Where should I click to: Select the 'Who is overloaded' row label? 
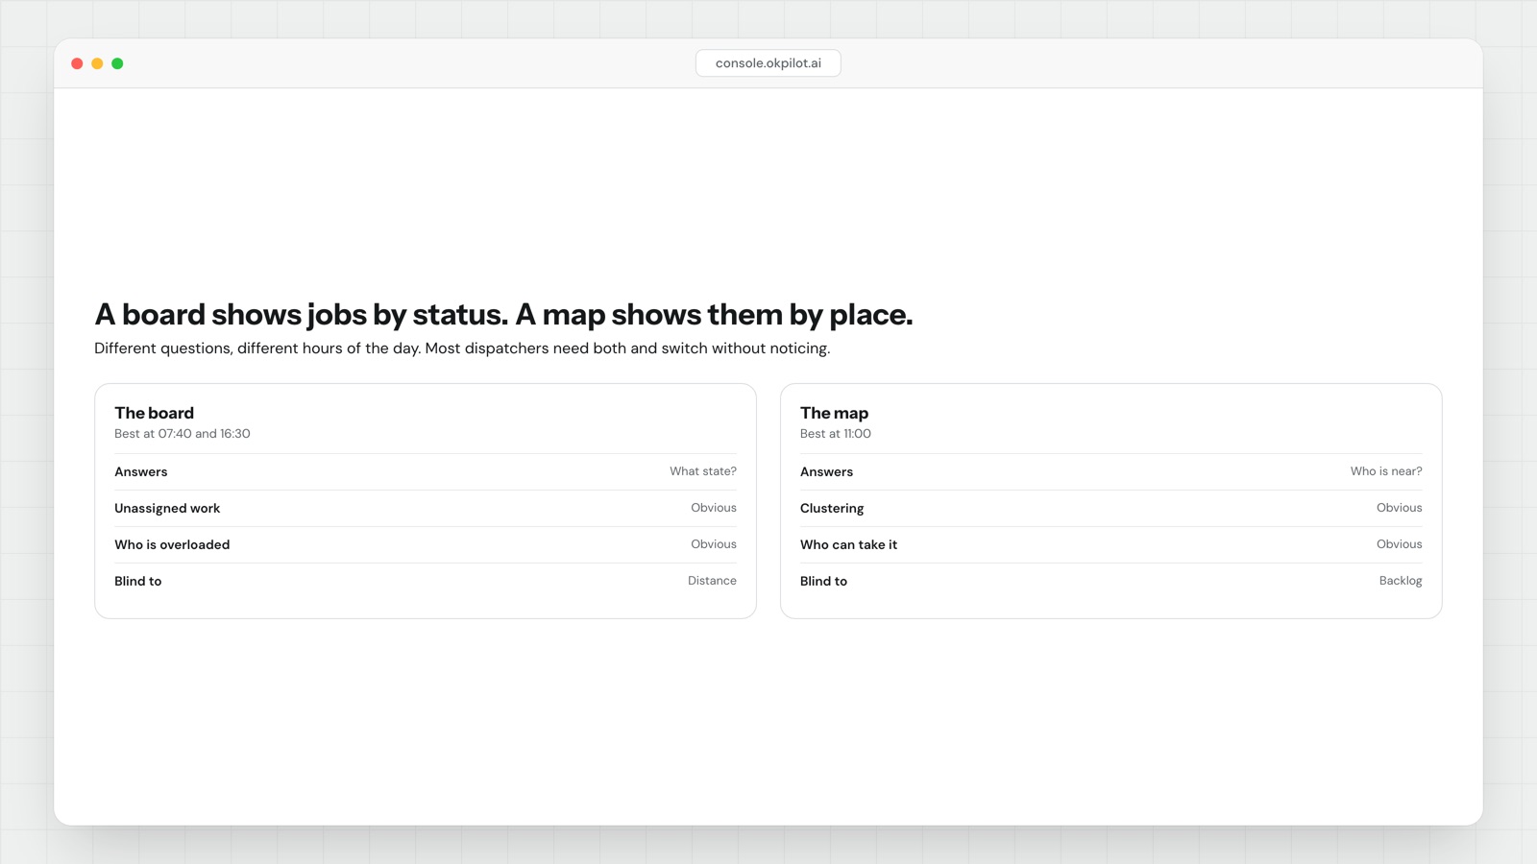pos(172,544)
